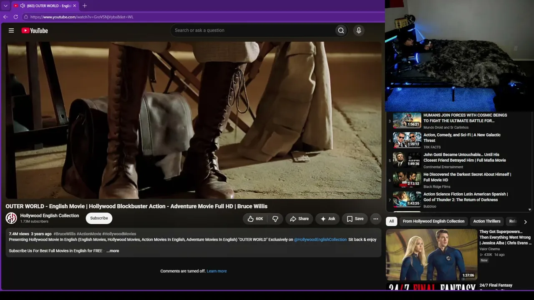This screenshot has height=300, width=534.
Task: Open title Action, Comedy, and Sci-Fi playlist item
Action: [462, 138]
